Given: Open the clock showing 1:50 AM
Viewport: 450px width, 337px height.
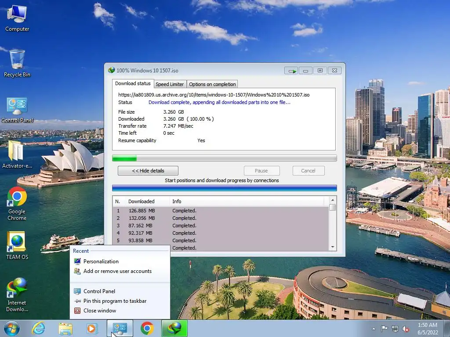Looking at the screenshot, I should pyautogui.click(x=428, y=329).
